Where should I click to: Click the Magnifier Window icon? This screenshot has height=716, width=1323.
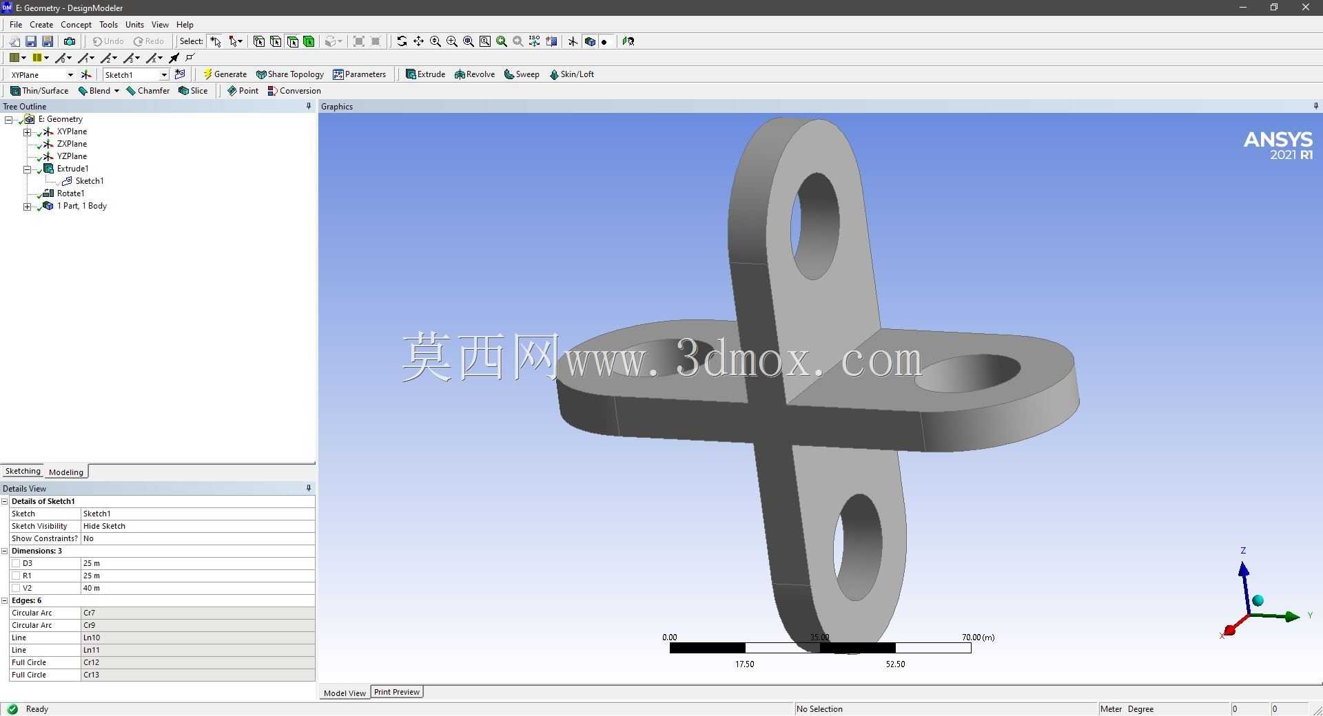coord(485,41)
